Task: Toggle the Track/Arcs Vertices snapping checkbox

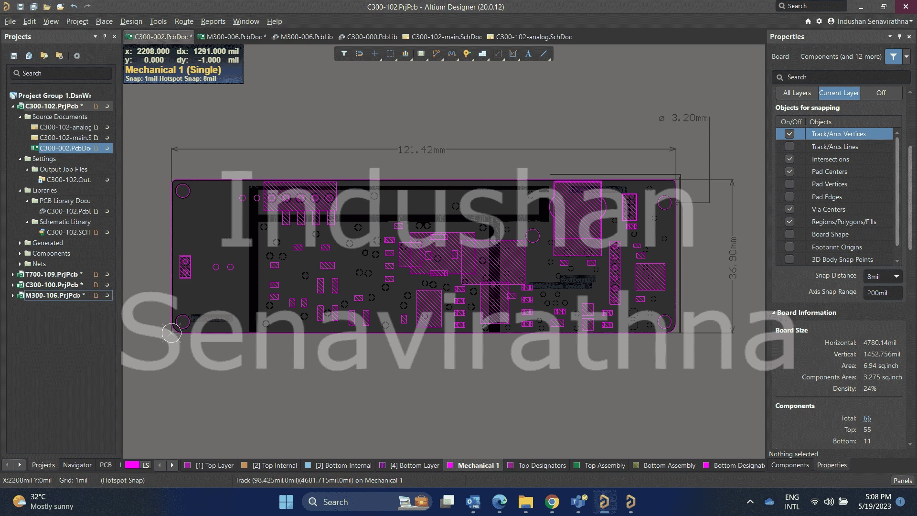Action: point(789,134)
